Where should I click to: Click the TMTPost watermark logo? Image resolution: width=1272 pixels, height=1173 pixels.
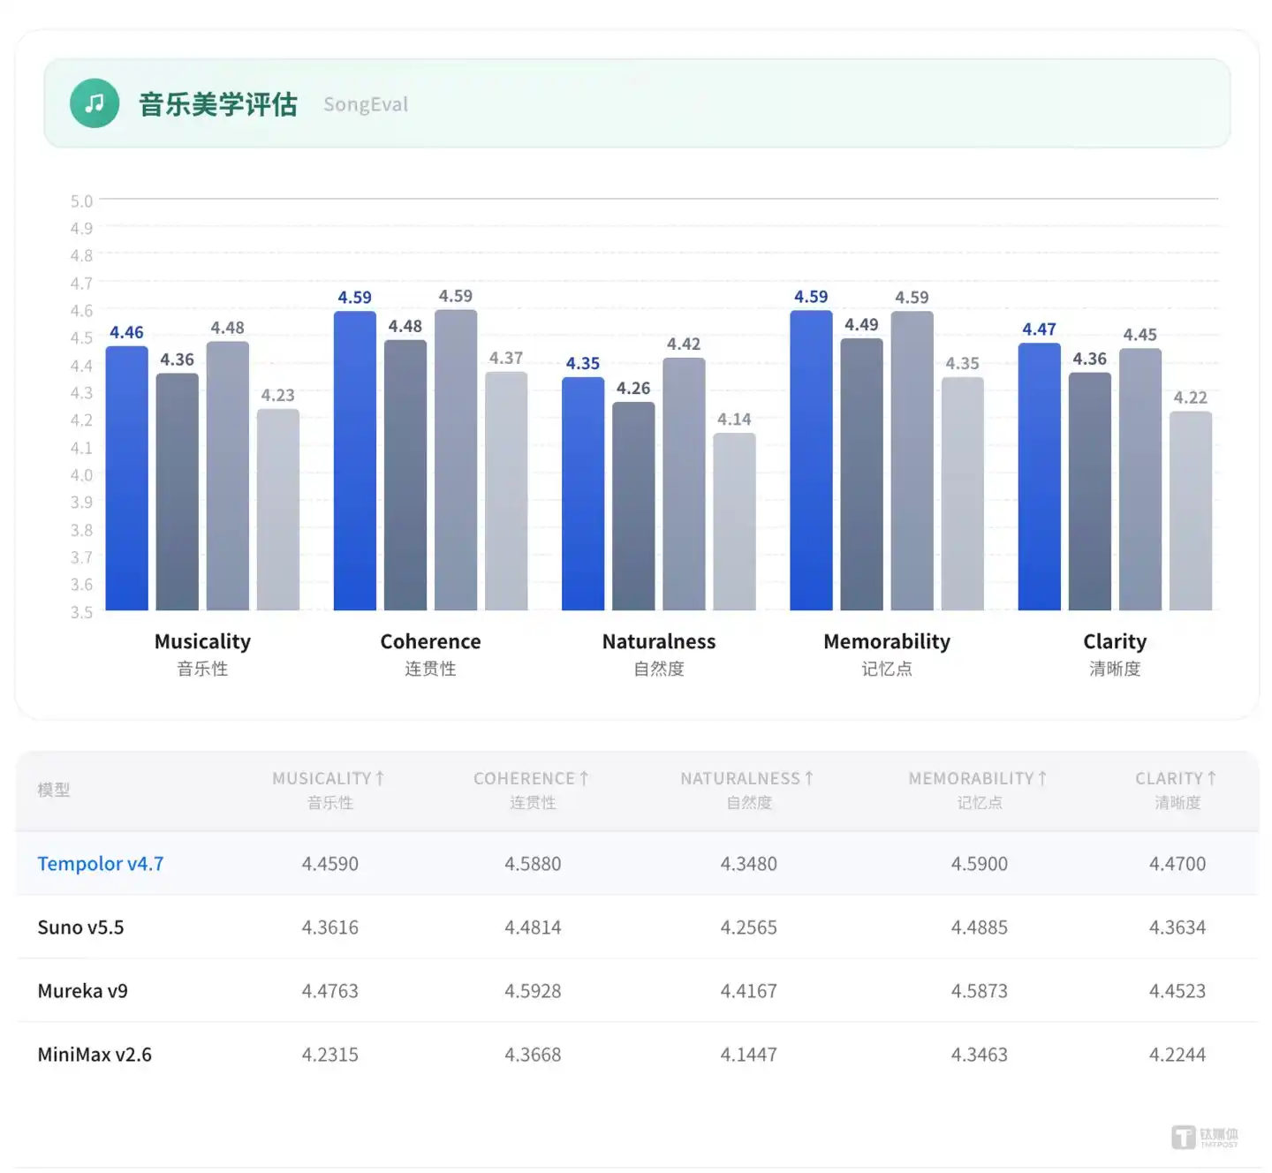point(1205,1137)
